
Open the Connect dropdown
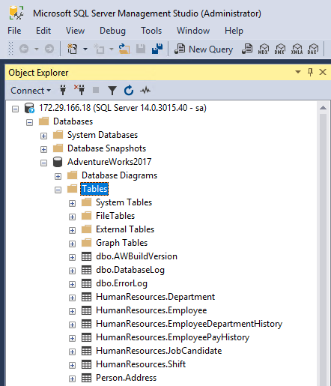(31, 91)
